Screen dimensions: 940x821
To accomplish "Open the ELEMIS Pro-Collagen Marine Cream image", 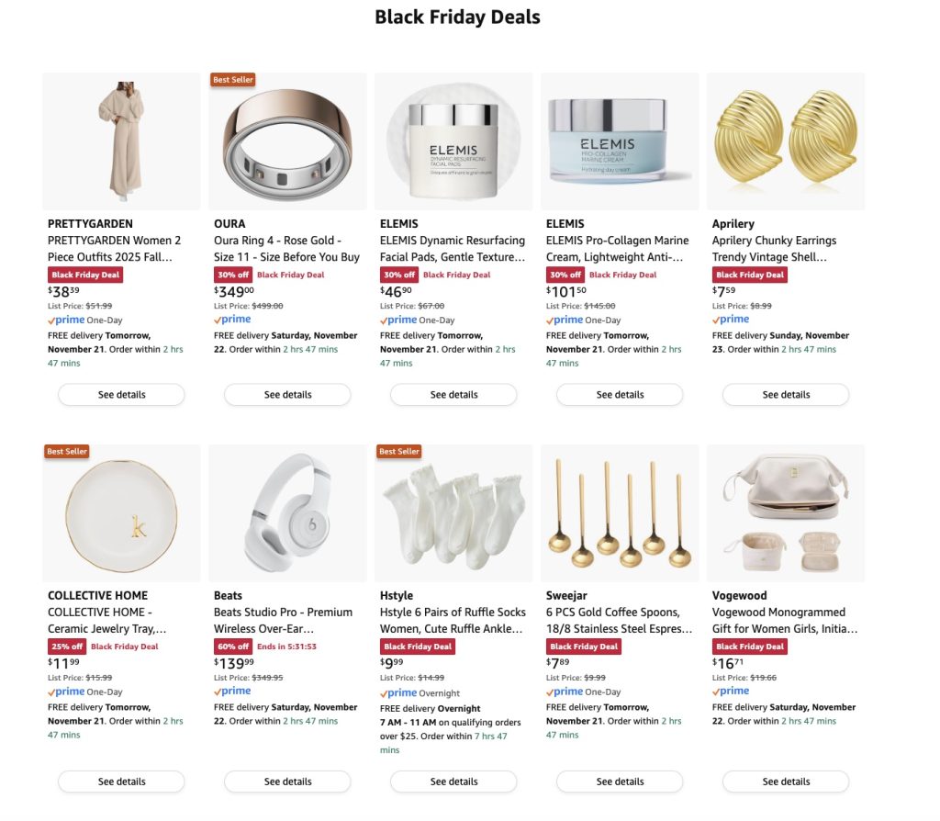I will pyautogui.click(x=620, y=141).
